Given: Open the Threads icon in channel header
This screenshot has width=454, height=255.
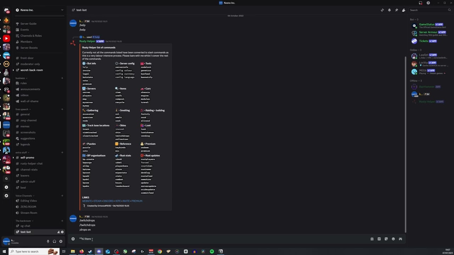Looking at the screenshot, I should pos(382,10).
